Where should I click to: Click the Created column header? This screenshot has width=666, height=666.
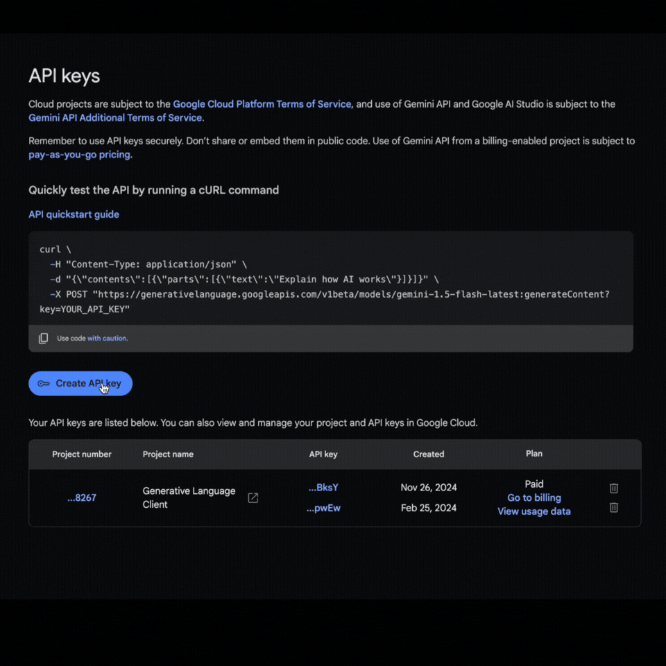428,454
